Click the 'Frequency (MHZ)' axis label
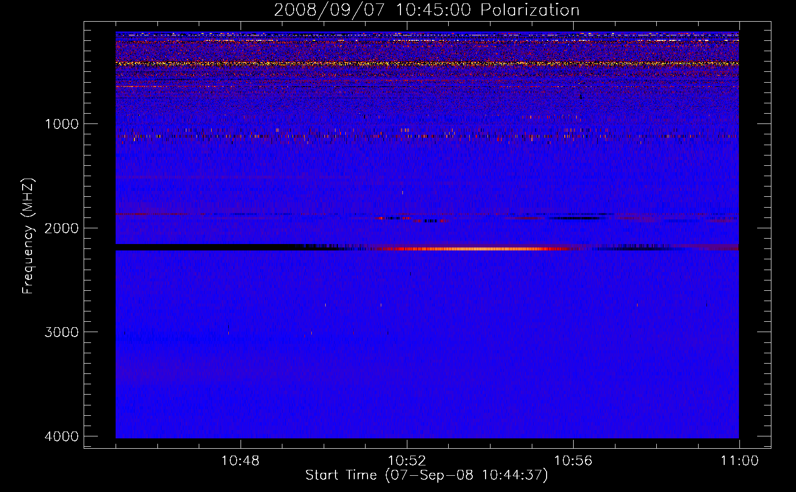 pos(29,236)
